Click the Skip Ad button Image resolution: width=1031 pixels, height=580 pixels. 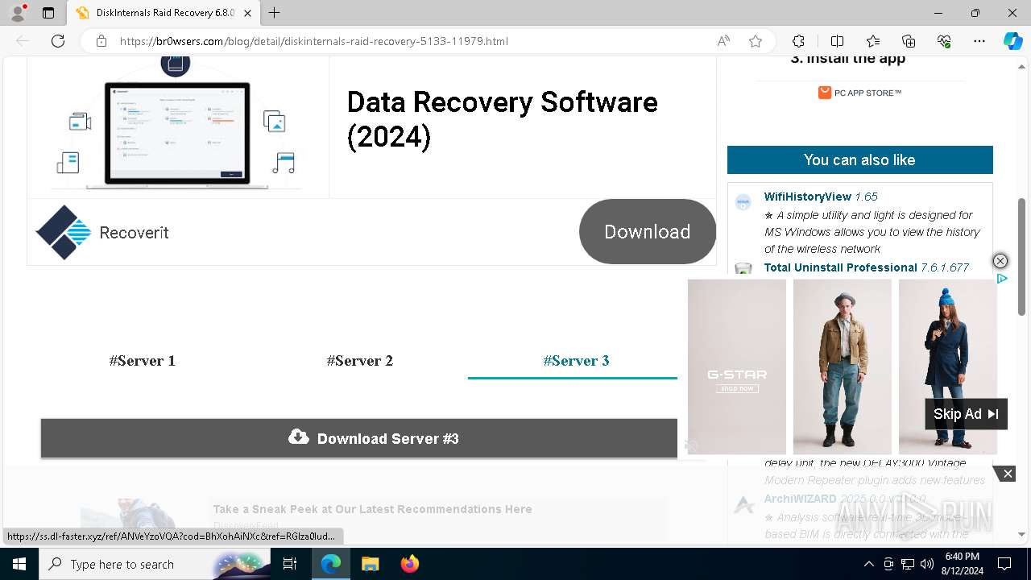pos(966,414)
